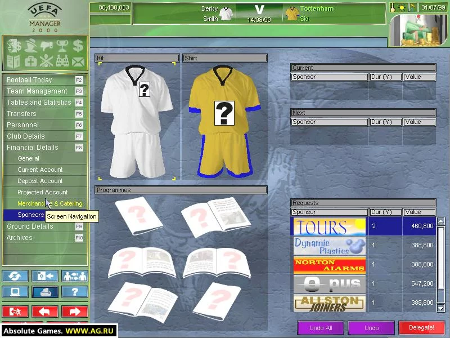Click the white Kit sponsor placeholder

point(145,90)
